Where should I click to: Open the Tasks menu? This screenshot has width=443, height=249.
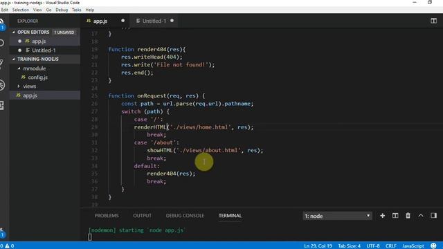[x=76, y=10]
